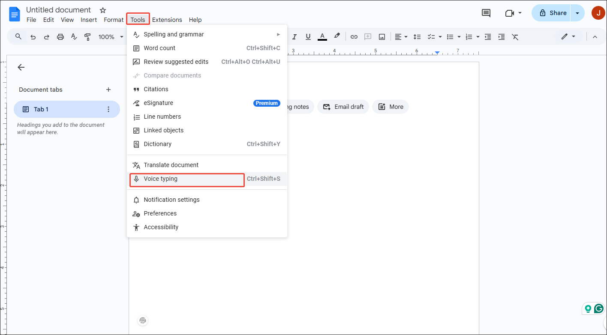Screen dimensions: 607x335
Task: Open the text color picker
Action: [322, 36]
